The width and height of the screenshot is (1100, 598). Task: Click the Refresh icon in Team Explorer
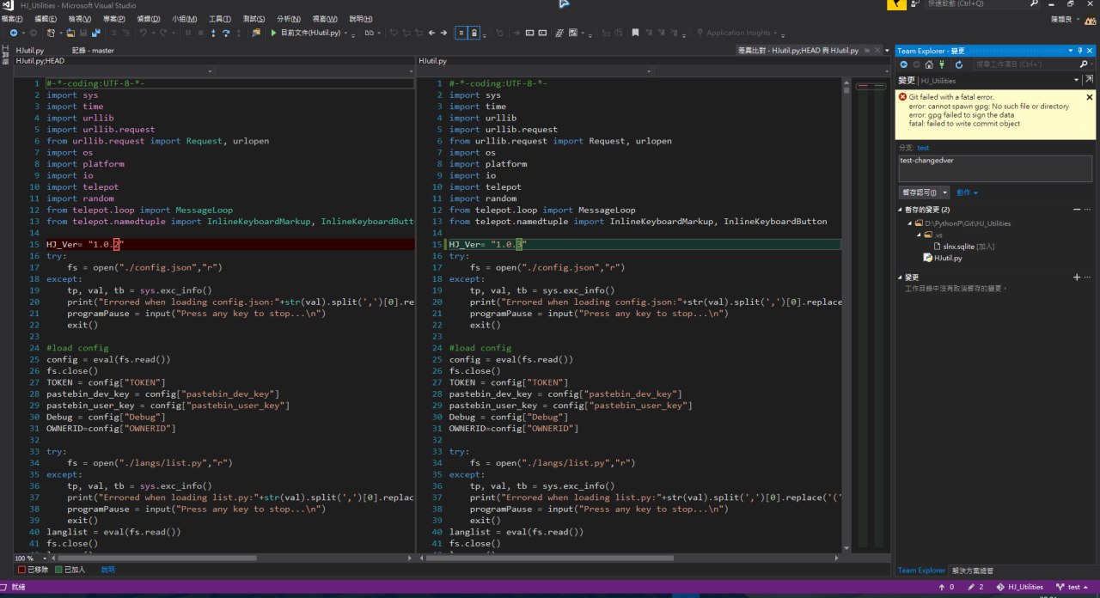click(x=959, y=64)
